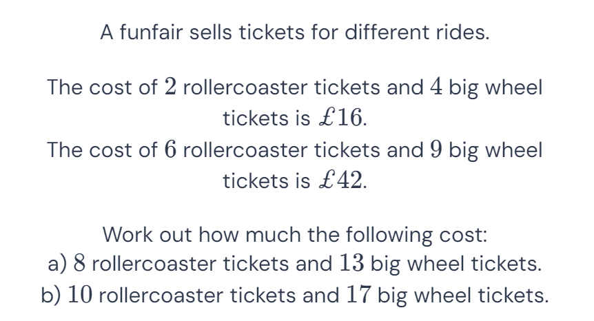The height and width of the screenshot is (321, 594).
Task: Select the number 9 before big wheel
Action: (436, 150)
